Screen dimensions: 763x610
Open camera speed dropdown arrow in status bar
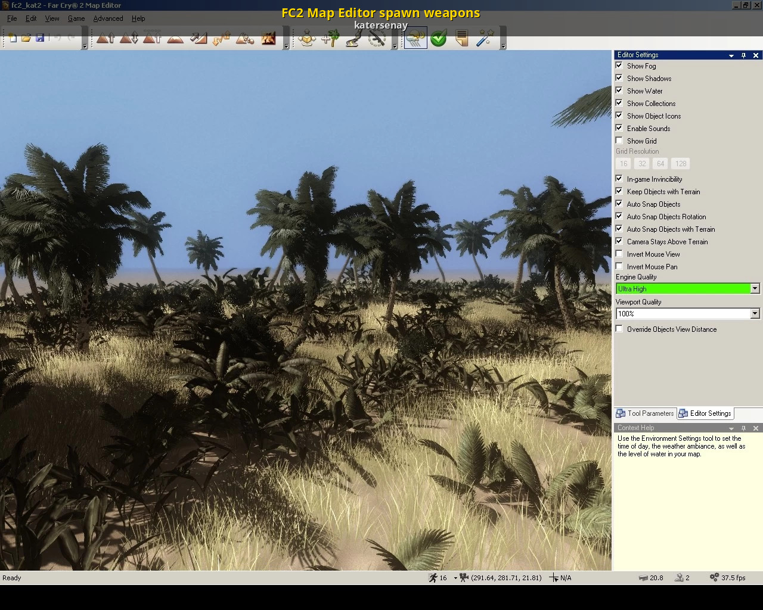(x=455, y=578)
